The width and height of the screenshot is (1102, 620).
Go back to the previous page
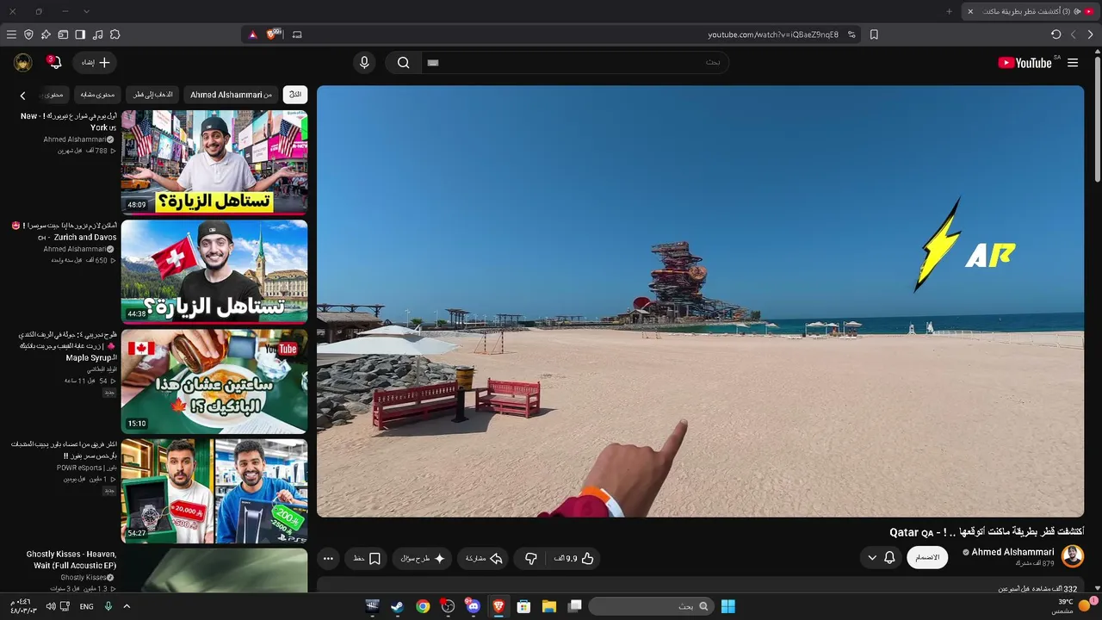tap(1091, 34)
